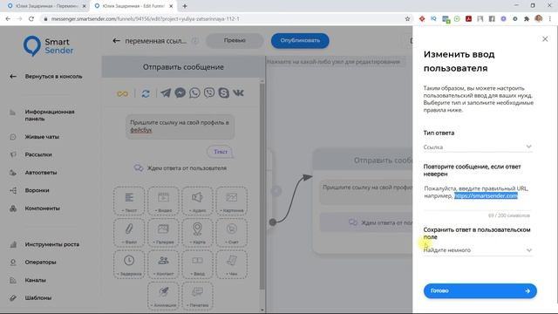
Task: Add a Чек block
Action: [x=232, y=264]
